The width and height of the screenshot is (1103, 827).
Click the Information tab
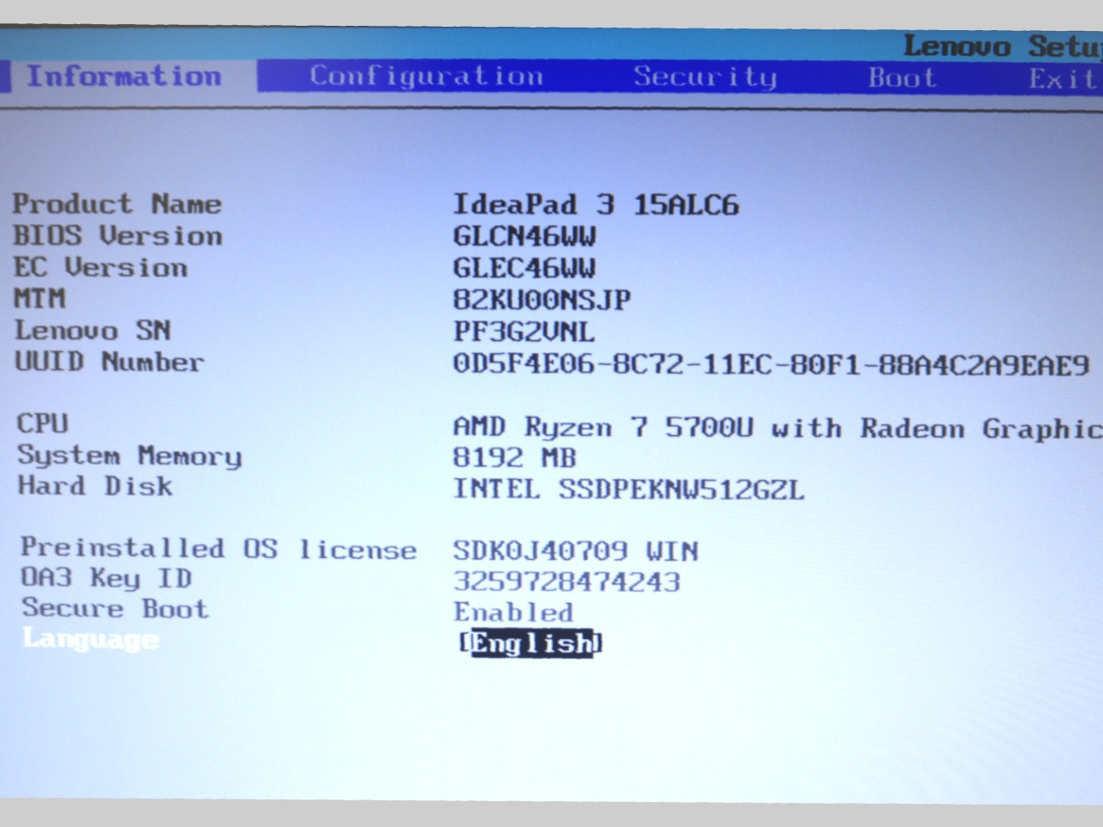[123, 76]
